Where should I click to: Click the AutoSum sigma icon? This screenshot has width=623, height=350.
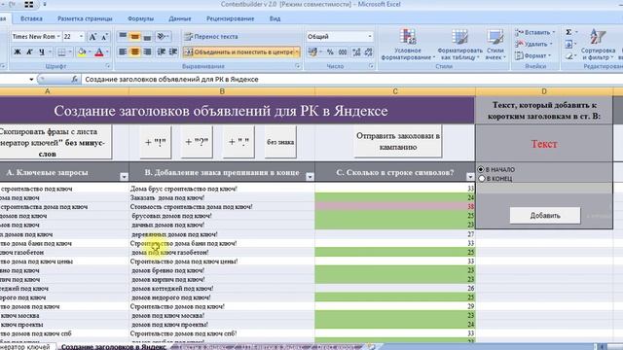click(x=568, y=32)
